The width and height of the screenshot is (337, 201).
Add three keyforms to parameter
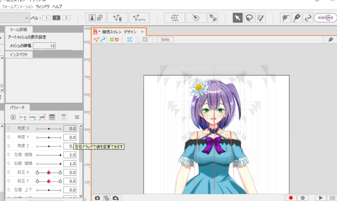(x=33, y=117)
